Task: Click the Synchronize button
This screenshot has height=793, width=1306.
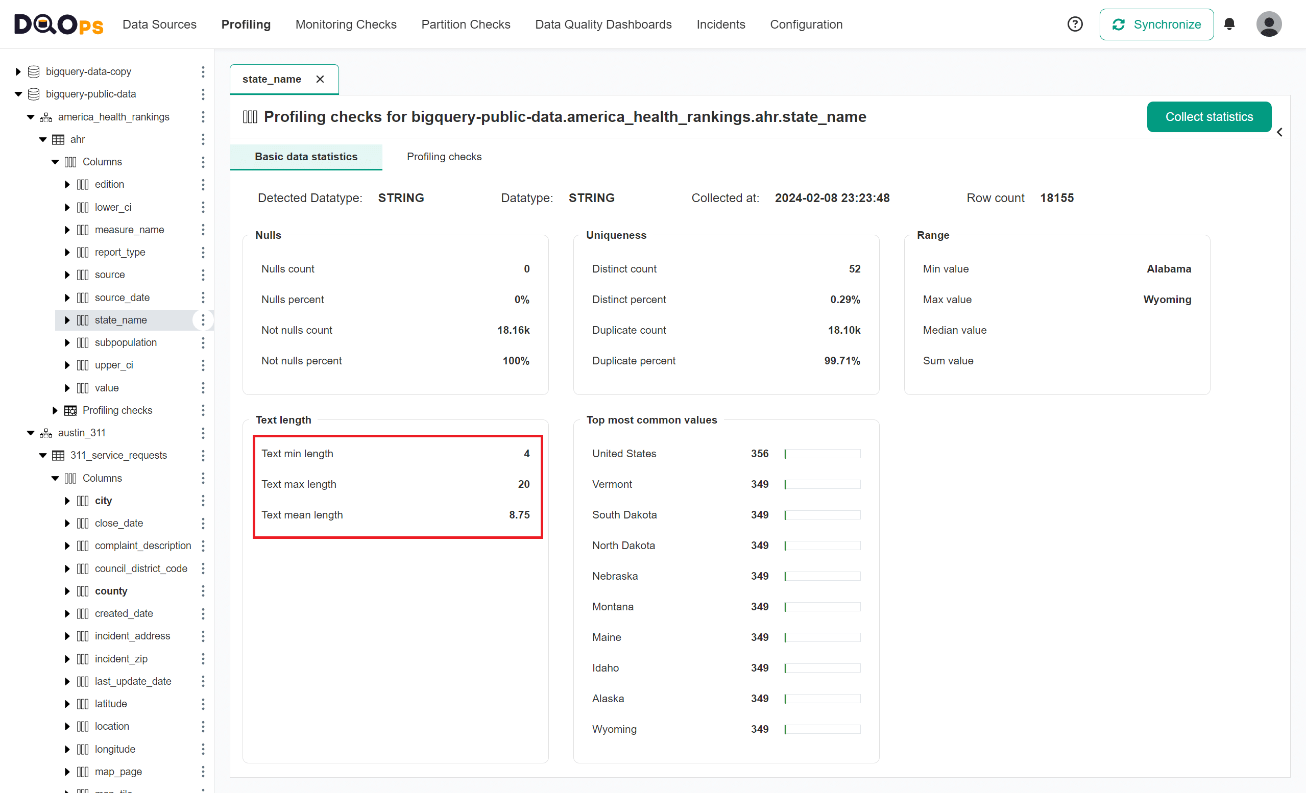Action: (x=1156, y=24)
